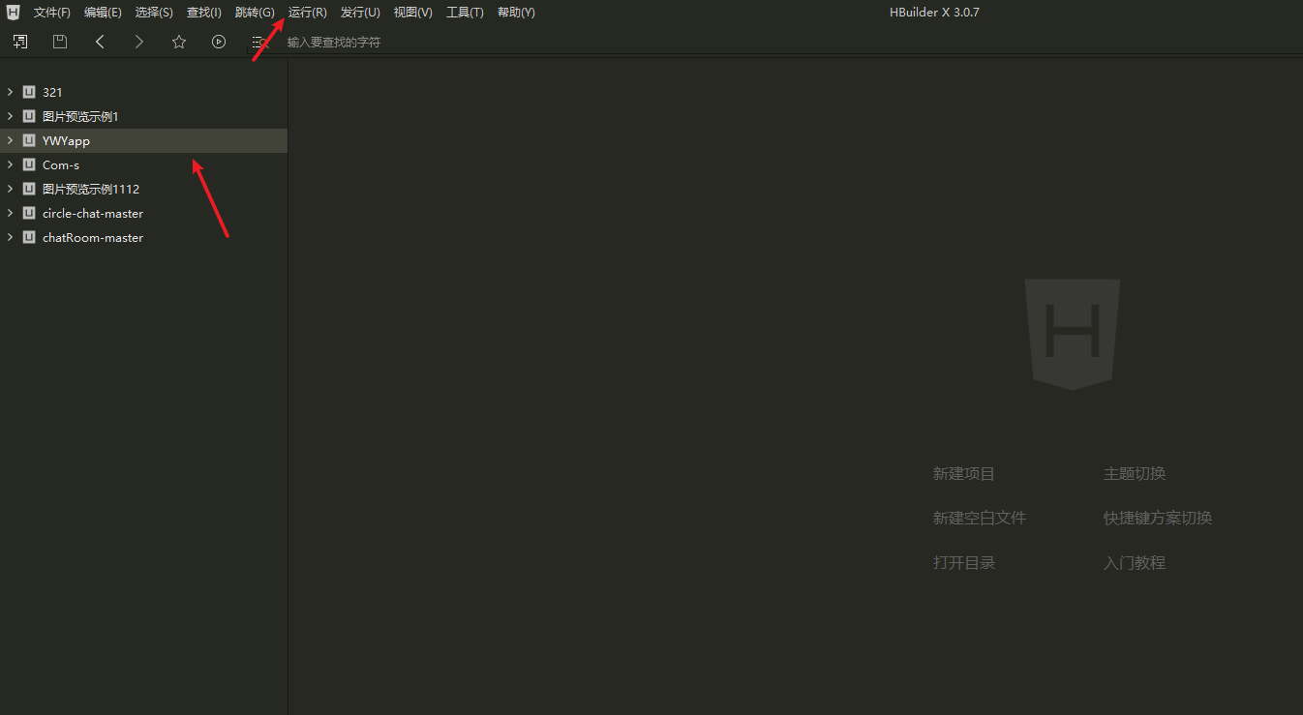Go forward with the right arrow icon
The width and height of the screenshot is (1303, 715).
click(x=139, y=42)
